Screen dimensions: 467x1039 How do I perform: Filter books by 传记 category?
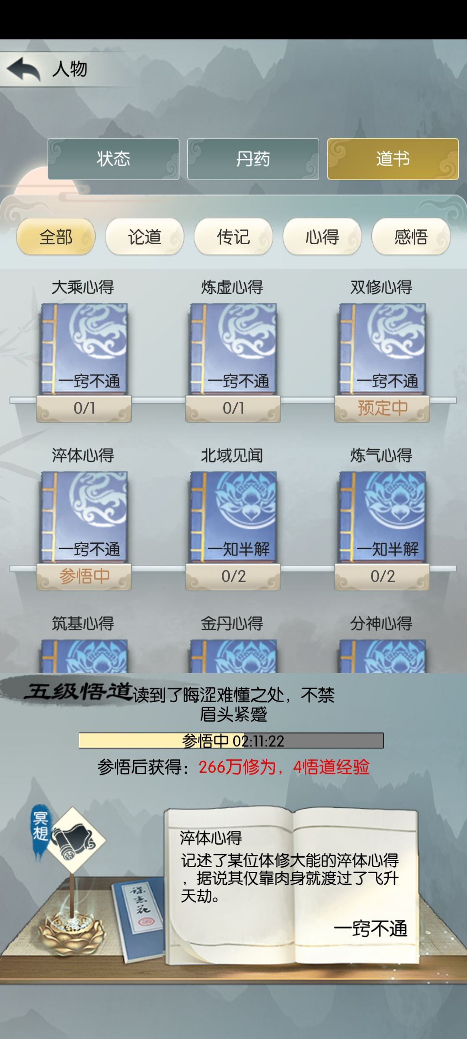(233, 237)
